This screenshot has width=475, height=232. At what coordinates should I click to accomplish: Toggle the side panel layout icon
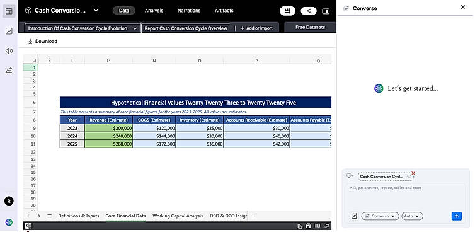click(326, 11)
